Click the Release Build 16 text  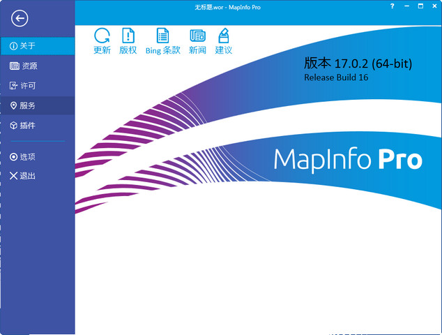coord(336,77)
